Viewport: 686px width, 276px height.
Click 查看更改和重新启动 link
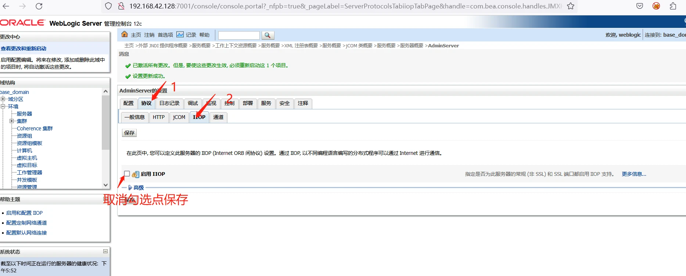click(24, 48)
